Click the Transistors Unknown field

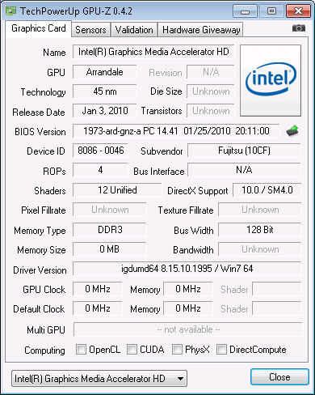pyautogui.click(x=211, y=111)
